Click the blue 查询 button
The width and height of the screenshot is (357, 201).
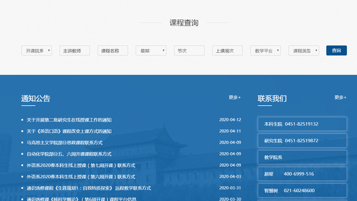pos(336,50)
